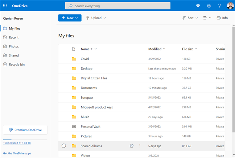Open the New dropdown button

coord(70,18)
